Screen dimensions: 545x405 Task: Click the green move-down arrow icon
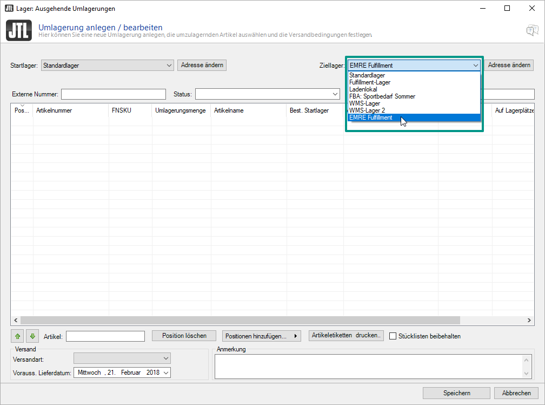pyautogui.click(x=32, y=336)
